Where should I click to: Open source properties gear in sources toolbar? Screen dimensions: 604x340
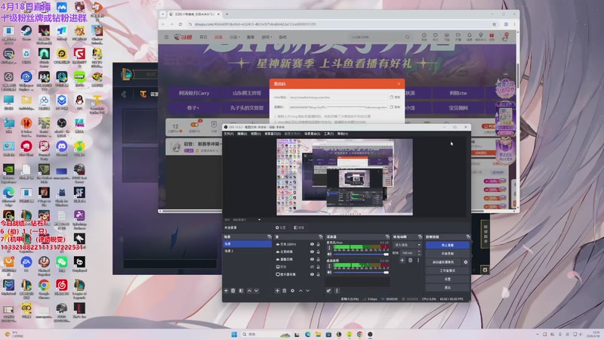[292, 291]
